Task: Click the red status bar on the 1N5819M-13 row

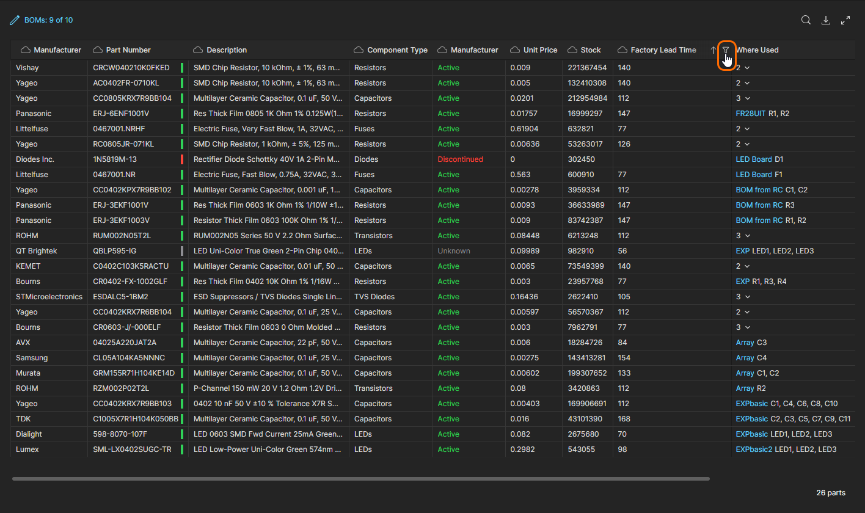Action: pyautogui.click(x=182, y=159)
